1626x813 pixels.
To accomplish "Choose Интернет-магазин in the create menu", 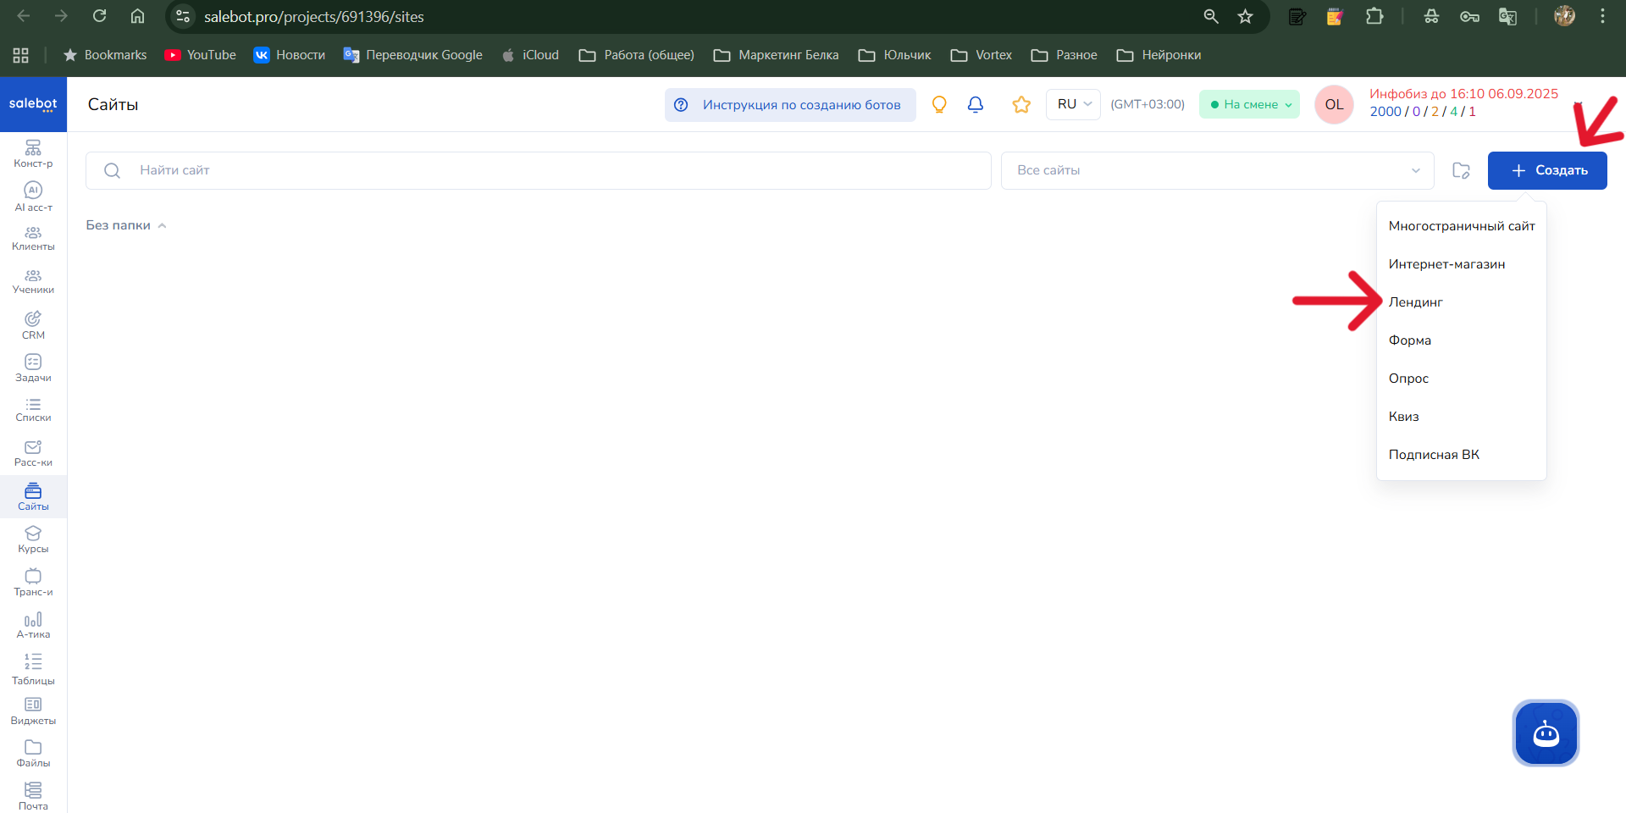I will tap(1447, 263).
